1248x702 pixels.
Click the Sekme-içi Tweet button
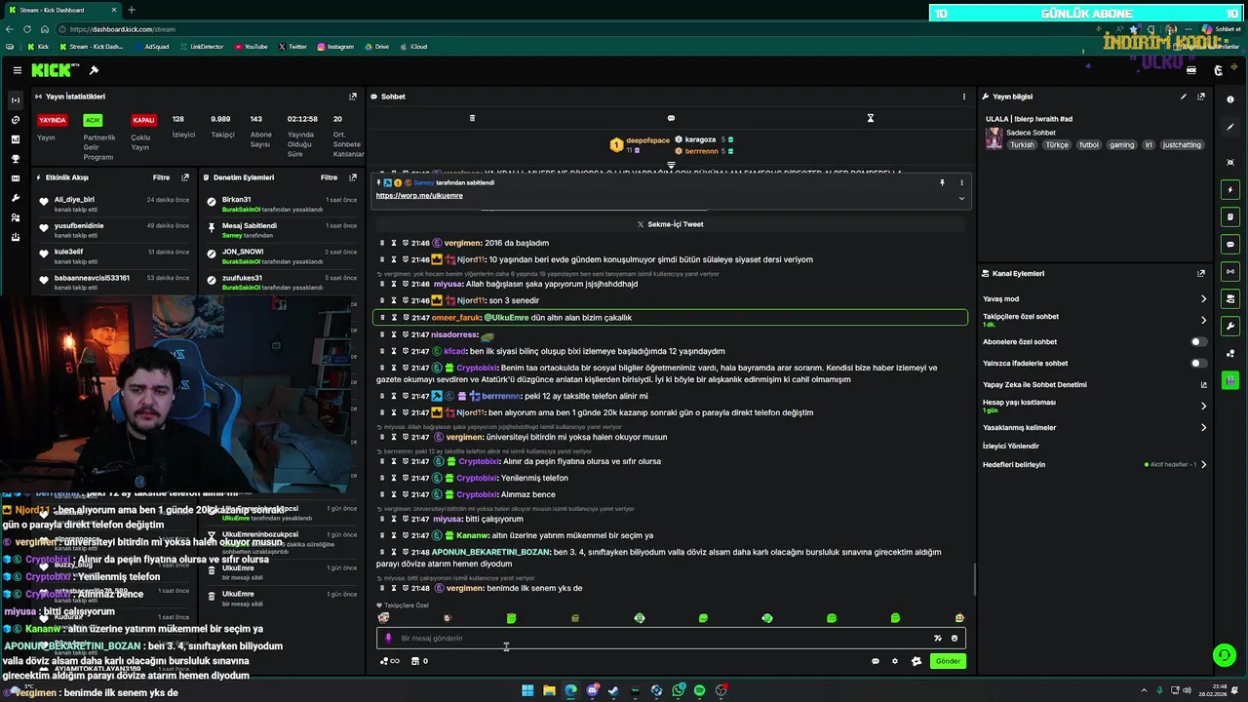click(670, 224)
